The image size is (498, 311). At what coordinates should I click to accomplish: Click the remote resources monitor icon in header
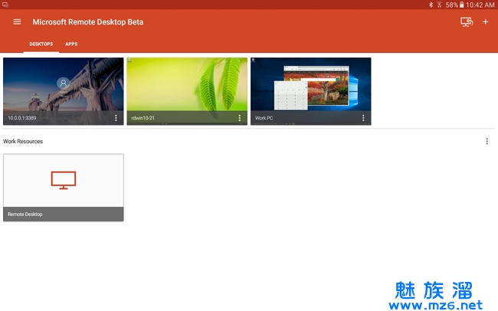tap(466, 21)
